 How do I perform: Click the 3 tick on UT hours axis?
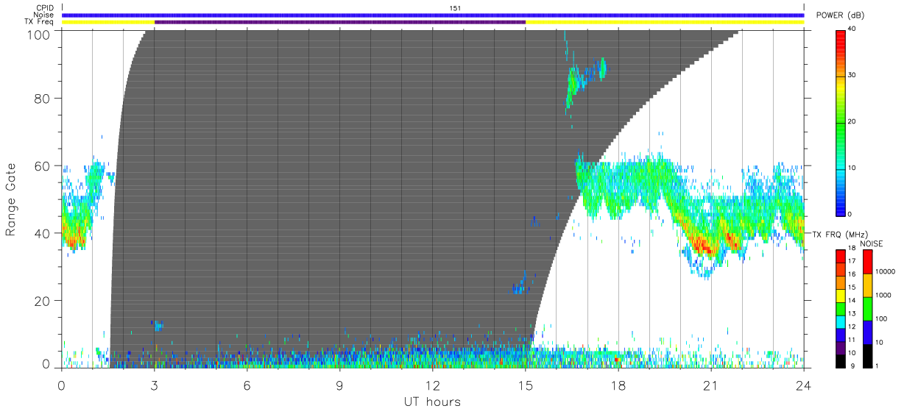[x=155, y=386]
